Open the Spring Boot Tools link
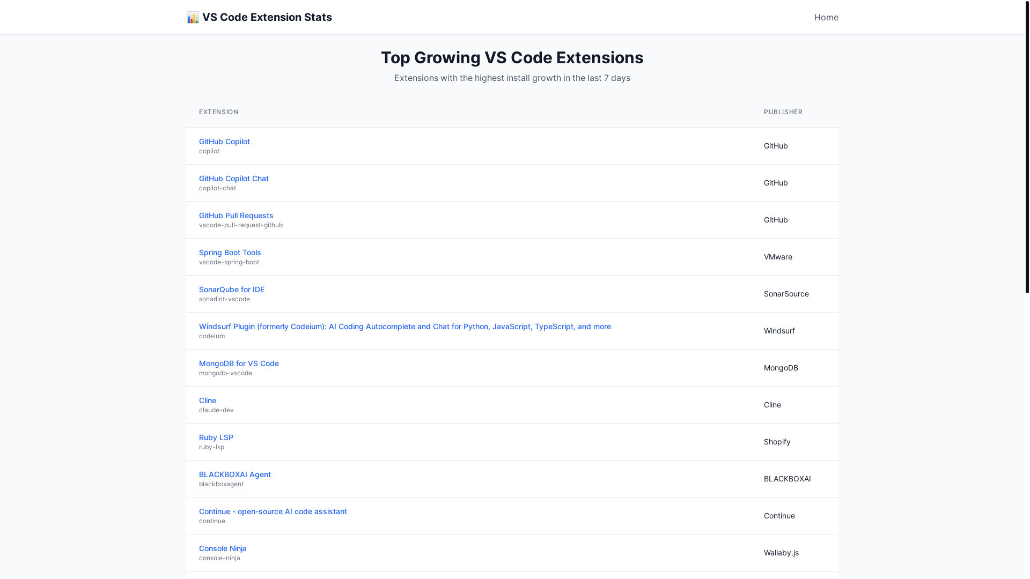 tap(230, 253)
